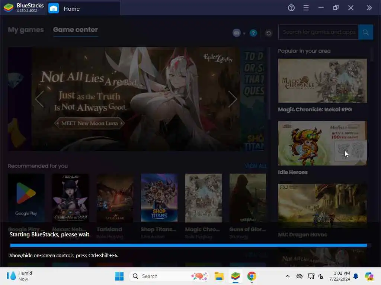Click the Windows taskbar Search box

coord(169,276)
